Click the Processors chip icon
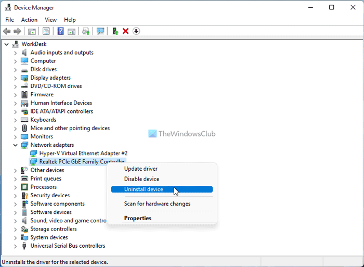This screenshot has width=364, height=267. (24, 187)
